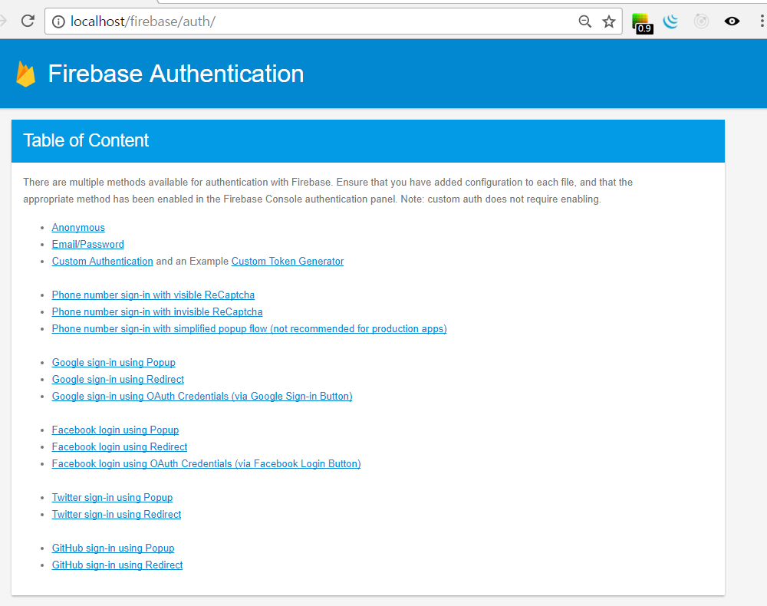Open the Custom Token Generator example

(288, 262)
